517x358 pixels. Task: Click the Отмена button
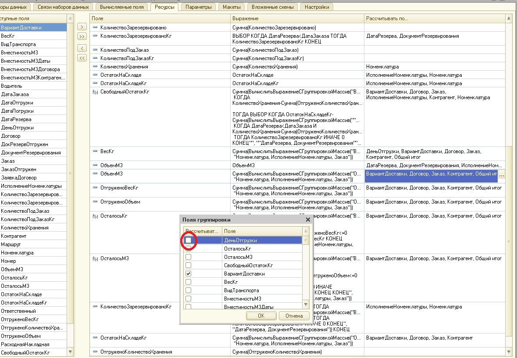[294, 316]
